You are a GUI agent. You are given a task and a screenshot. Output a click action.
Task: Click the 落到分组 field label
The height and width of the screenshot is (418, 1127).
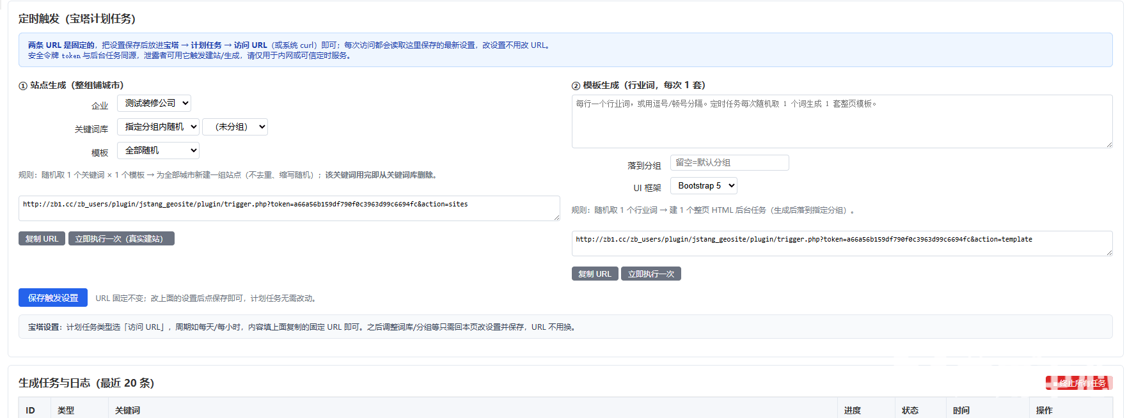click(644, 166)
